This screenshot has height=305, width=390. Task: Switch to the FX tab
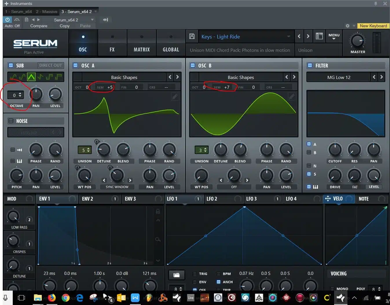click(112, 43)
